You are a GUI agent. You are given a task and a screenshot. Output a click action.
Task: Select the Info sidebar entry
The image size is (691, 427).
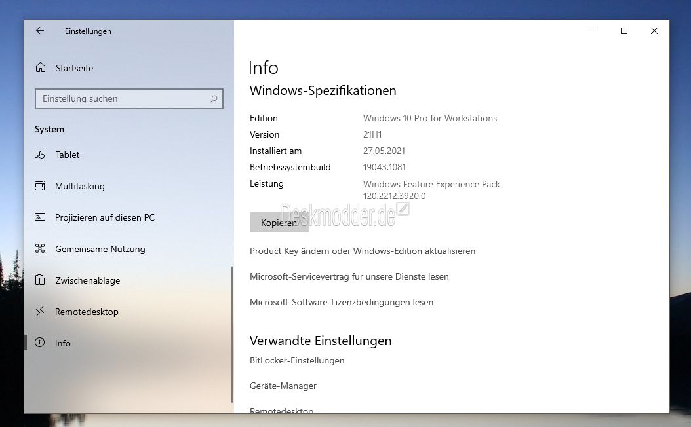click(63, 343)
